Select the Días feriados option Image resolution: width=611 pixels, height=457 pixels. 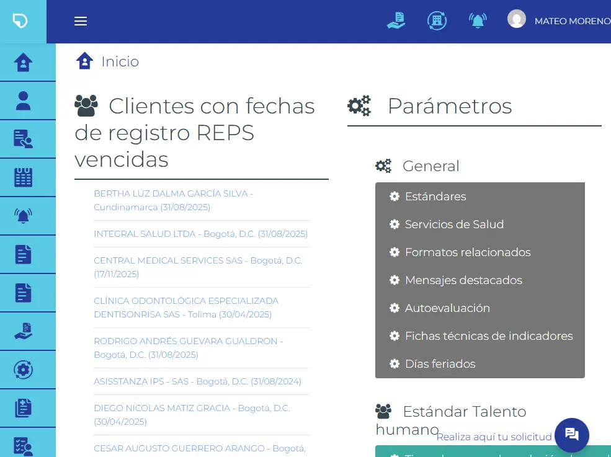point(440,364)
